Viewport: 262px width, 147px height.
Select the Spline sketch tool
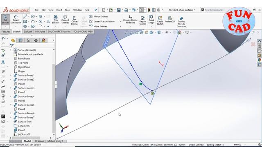[41, 16]
